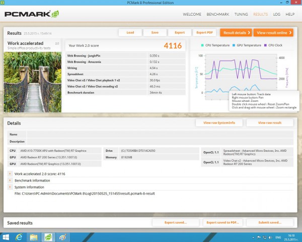Click the network tray icon

(265, 237)
